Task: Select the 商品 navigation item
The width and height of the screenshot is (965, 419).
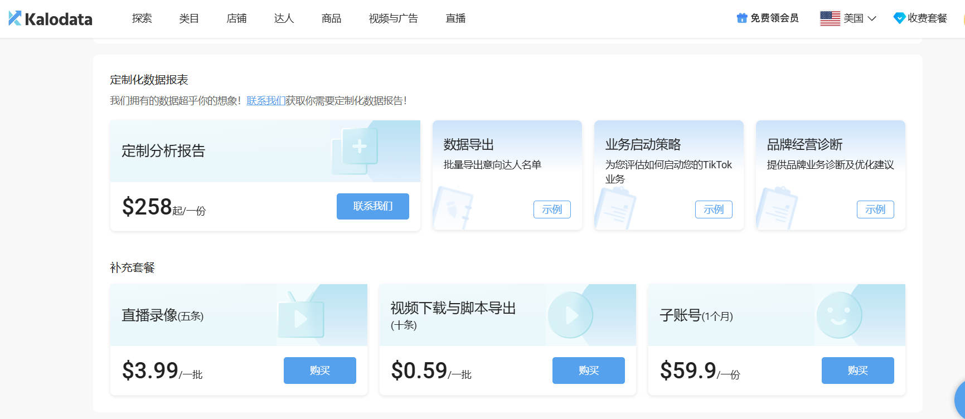Action: click(331, 18)
